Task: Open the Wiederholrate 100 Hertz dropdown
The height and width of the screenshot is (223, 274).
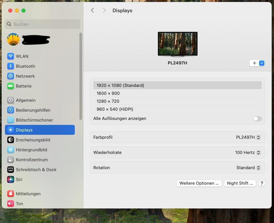Action: 248,153
